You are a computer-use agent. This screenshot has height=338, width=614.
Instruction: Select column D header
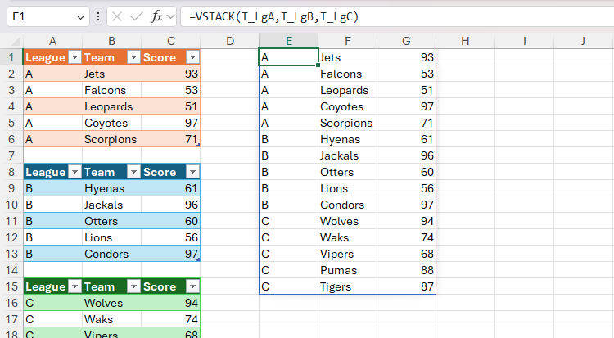tap(229, 41)
